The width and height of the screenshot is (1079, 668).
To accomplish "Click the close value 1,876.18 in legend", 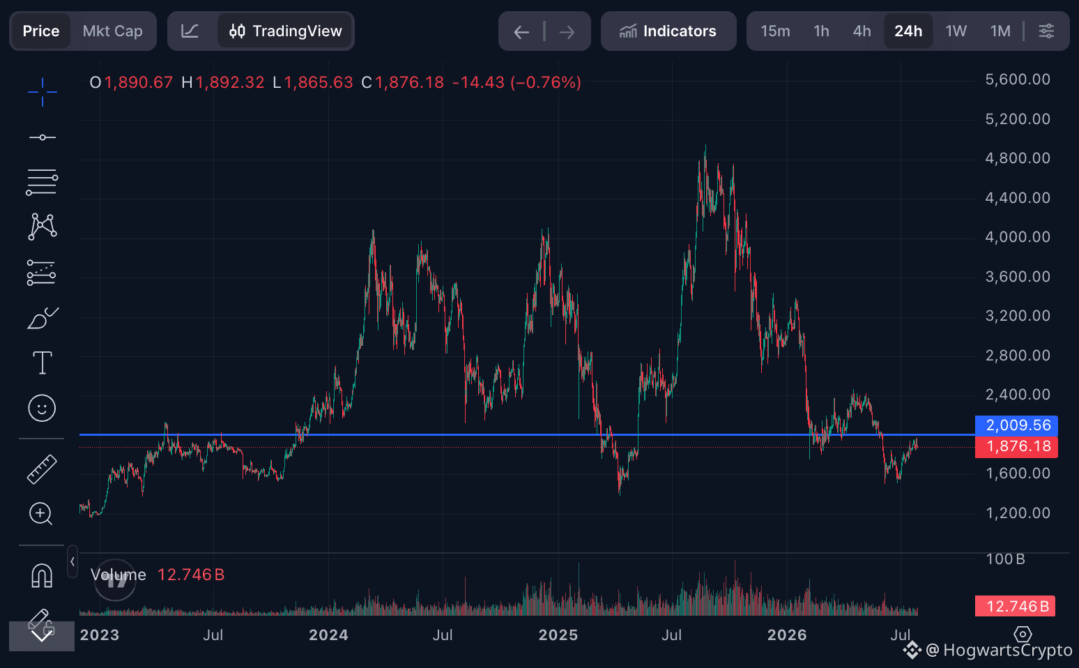I will (x=410, y=82).
